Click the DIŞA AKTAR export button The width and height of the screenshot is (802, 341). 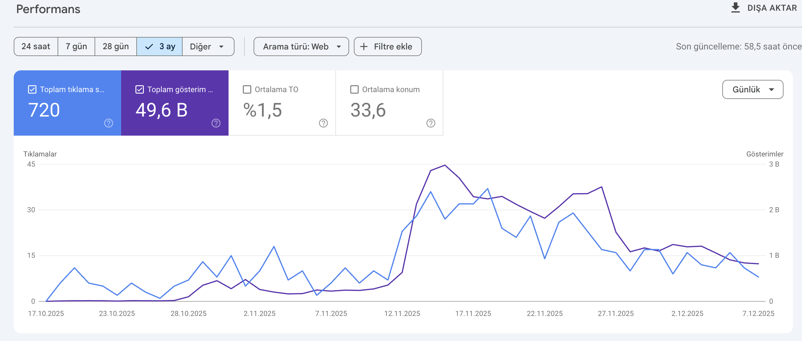click(764, 8)
